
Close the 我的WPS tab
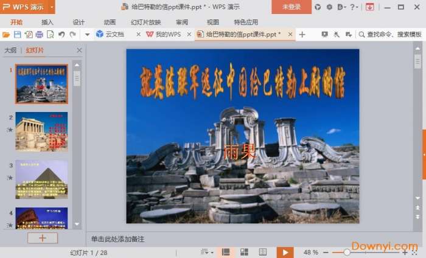(x=189, y=35)
